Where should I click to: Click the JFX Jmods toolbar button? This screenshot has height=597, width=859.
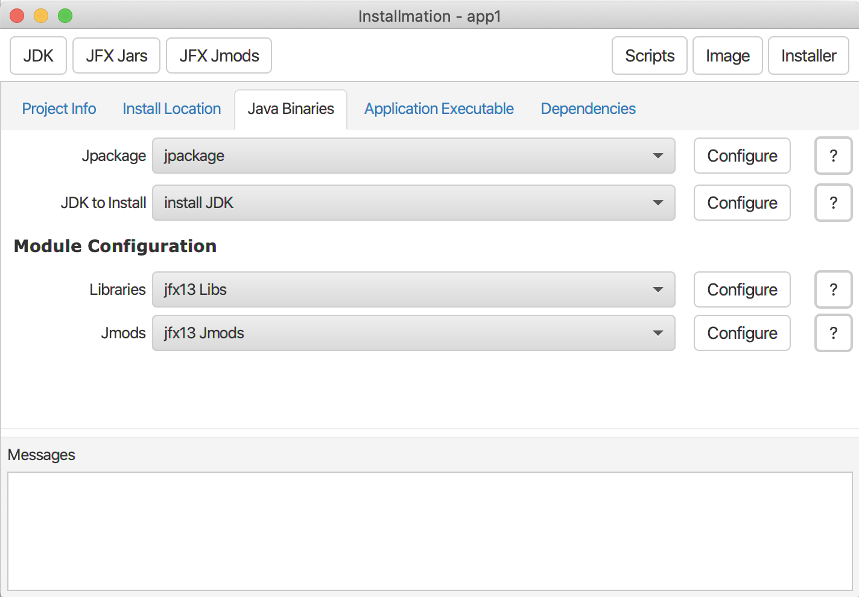point(219,56)
